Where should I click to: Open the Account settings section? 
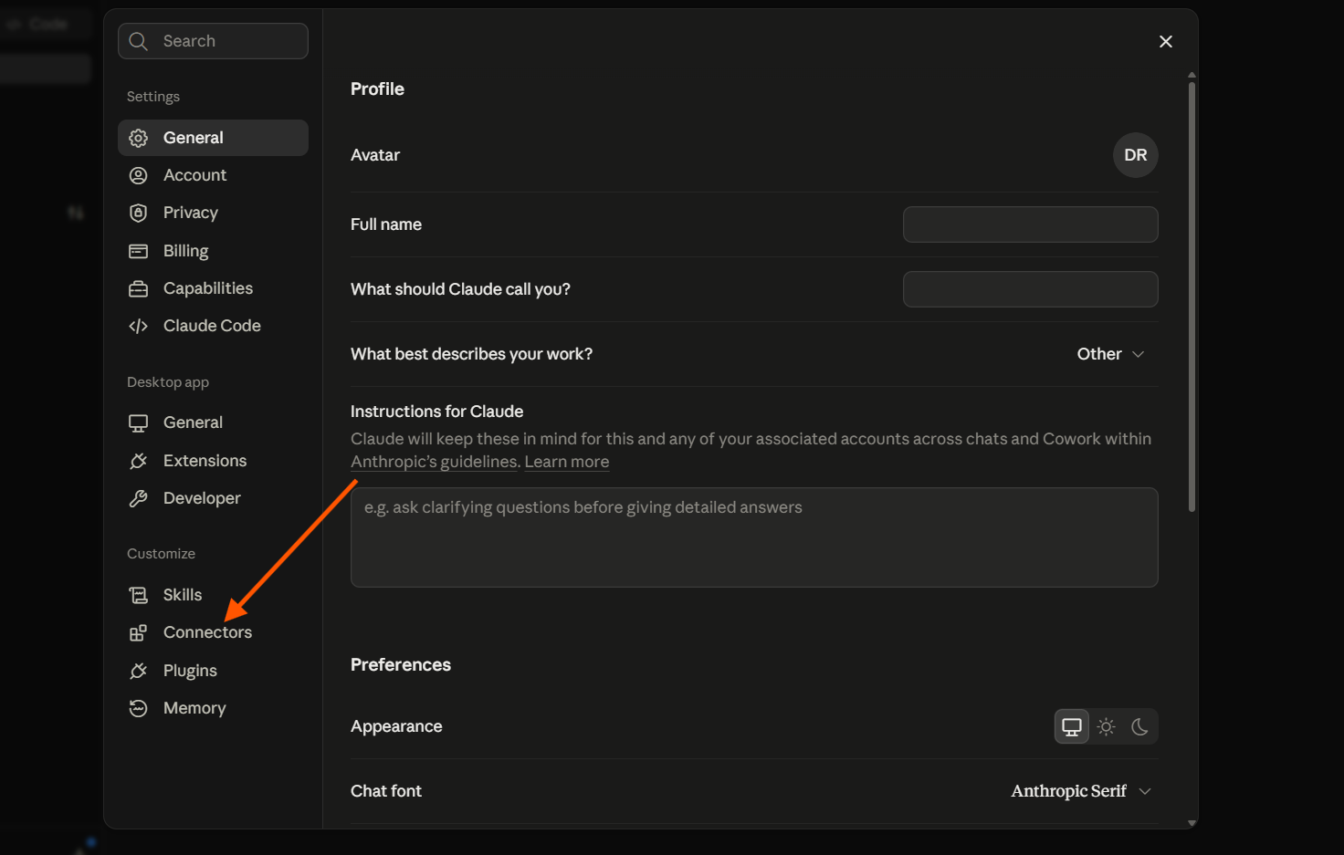pyautogui.click(x=213, y=175)
